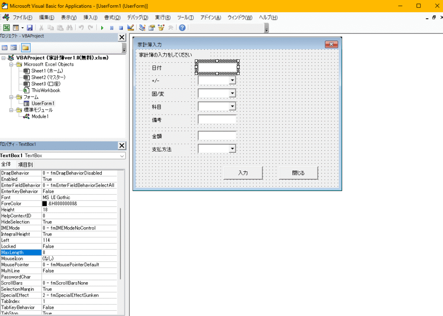Click the View Code icon in Project panel
Viewport: 443px width, 316px height.
pyautogui.click(x=4, y=48)
